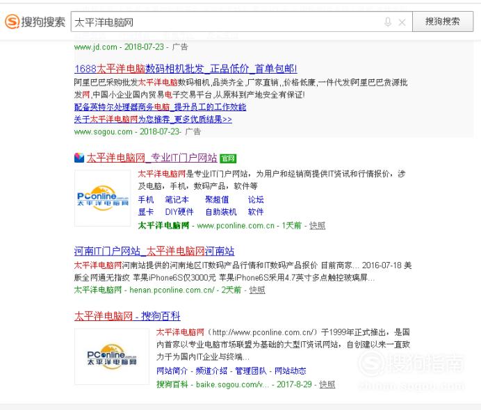Open link 关于太平洋电脑网为您推荐_更多优质结果>>

(153, 120)
